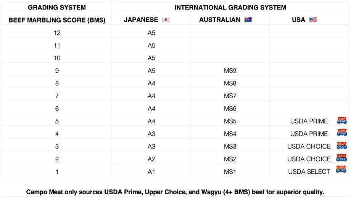Click the Grading System header cell
This screenshot has width=351, height=200.
point(57,7)
